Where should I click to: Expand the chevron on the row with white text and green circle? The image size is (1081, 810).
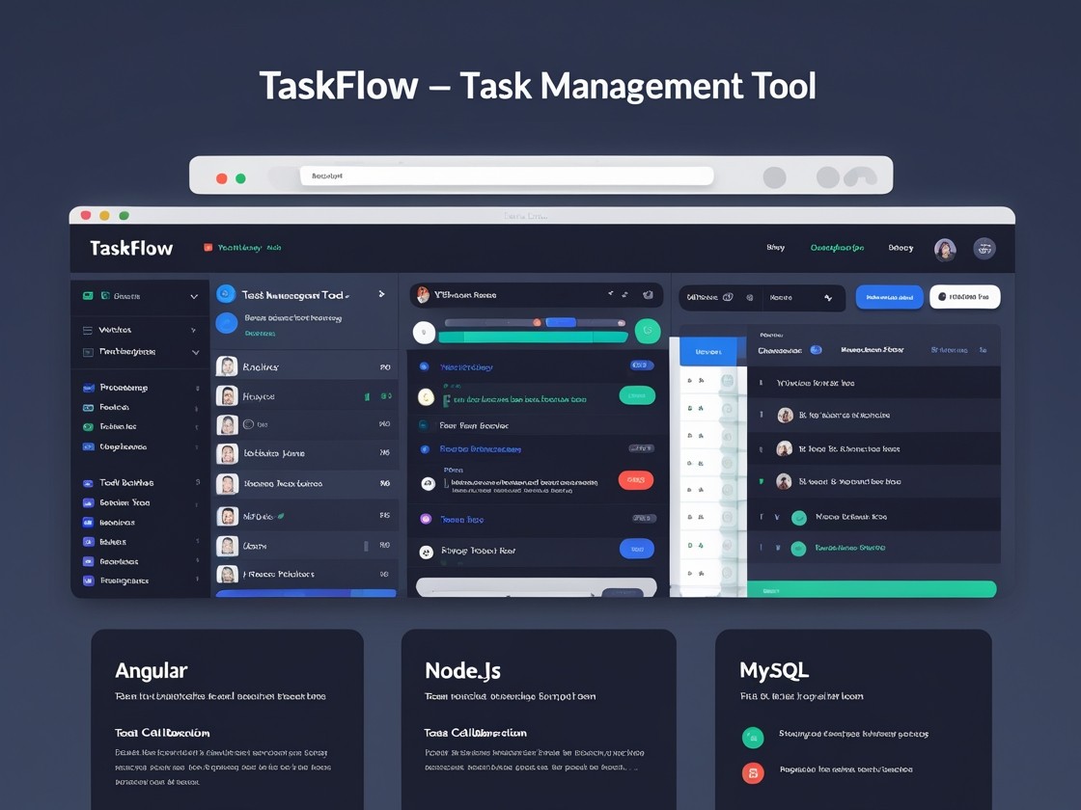[x=777, y=517]
